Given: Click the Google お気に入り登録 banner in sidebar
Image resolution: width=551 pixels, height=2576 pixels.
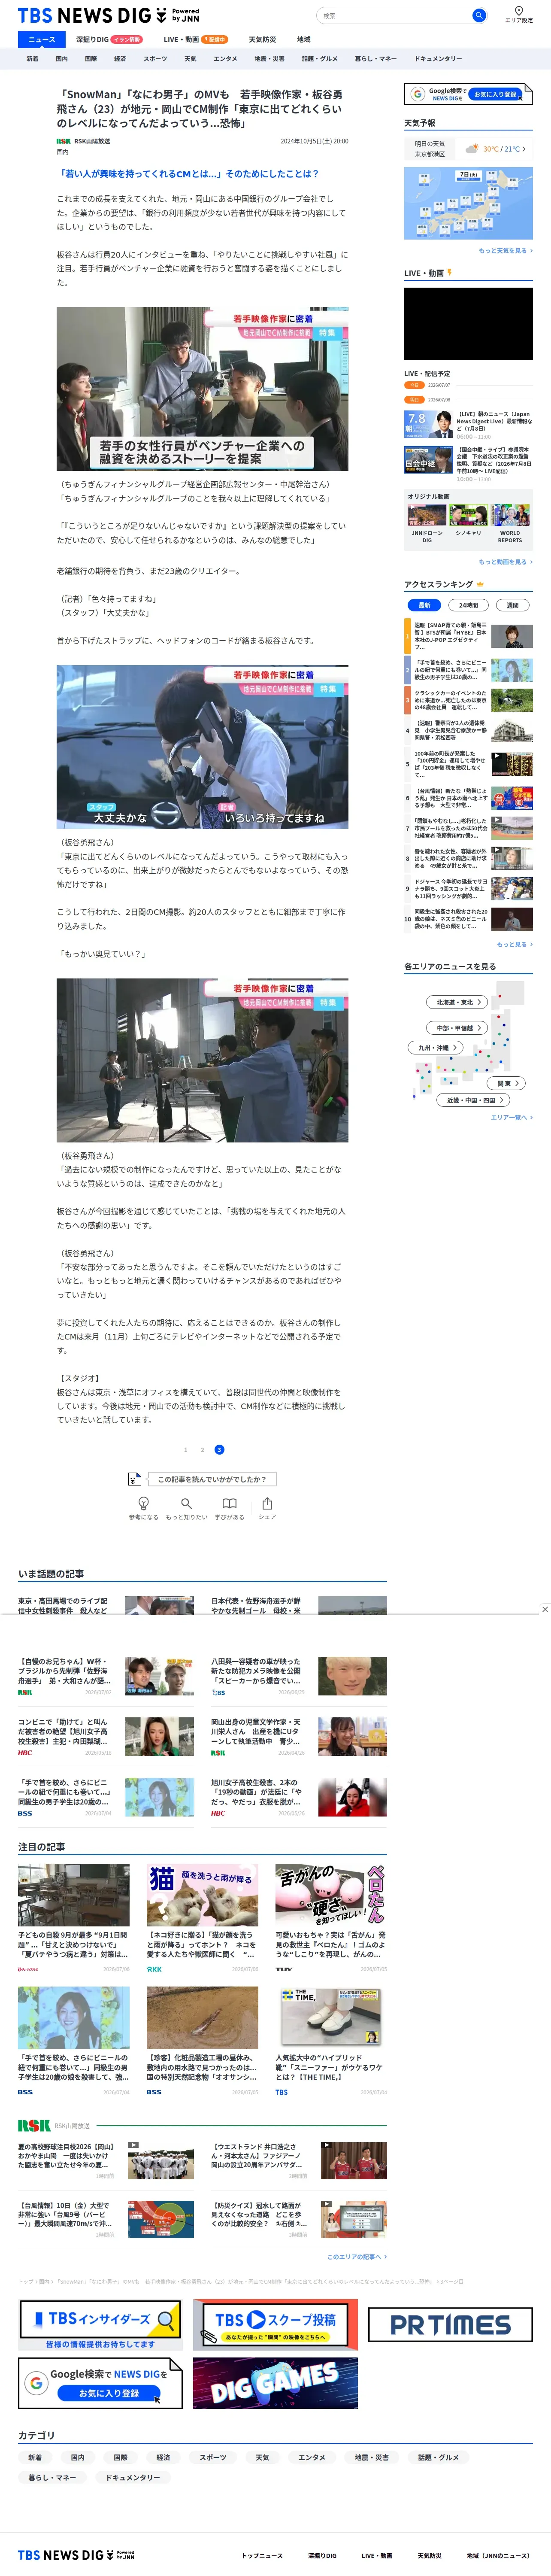Looking at the screenshot, I should (x=468, y=94).
